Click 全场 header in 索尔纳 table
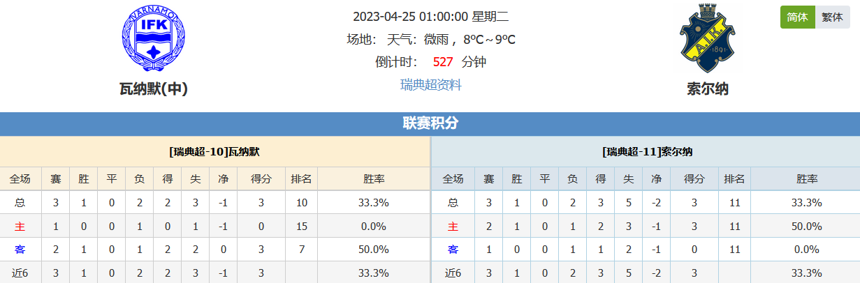This screenshot has height=283, width=860. pos(453,179)
